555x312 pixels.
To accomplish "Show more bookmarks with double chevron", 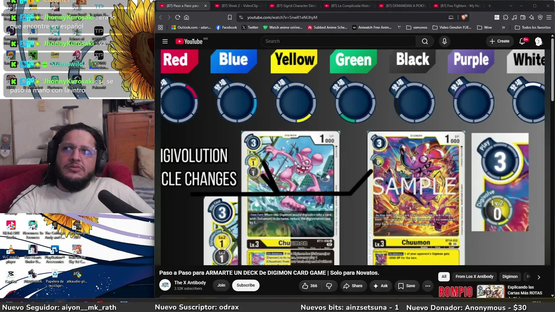I will point(503,27).
